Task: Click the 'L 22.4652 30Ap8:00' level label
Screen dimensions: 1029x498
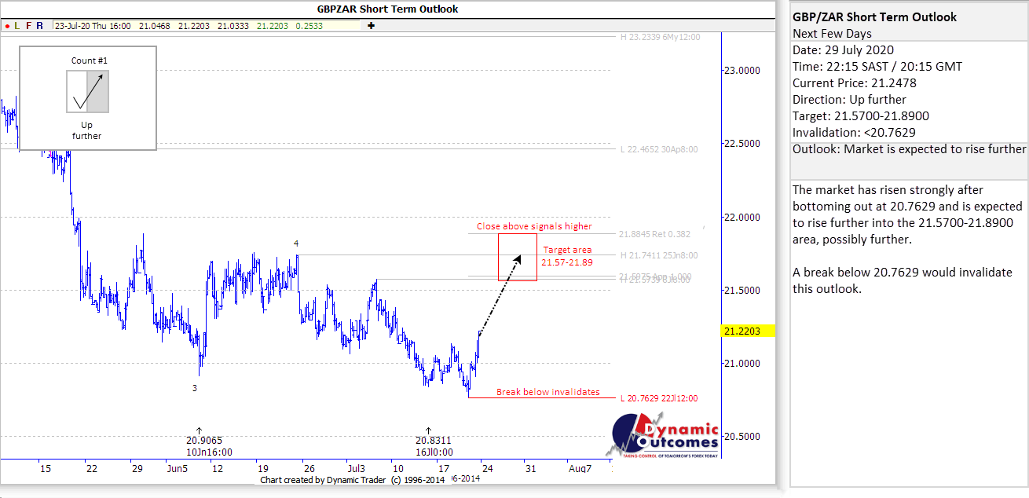Action: [659, 148]
